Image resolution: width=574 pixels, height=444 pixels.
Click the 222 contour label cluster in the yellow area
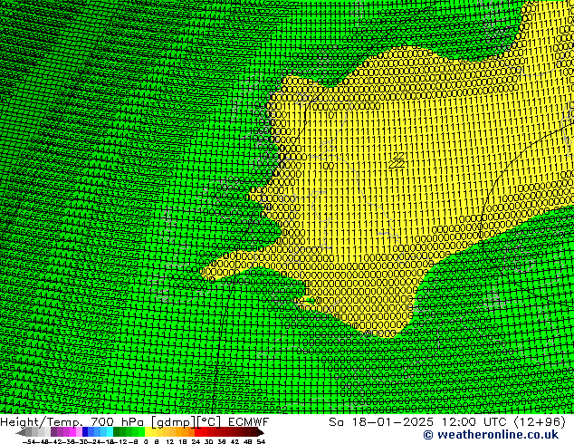coord(397,160)
